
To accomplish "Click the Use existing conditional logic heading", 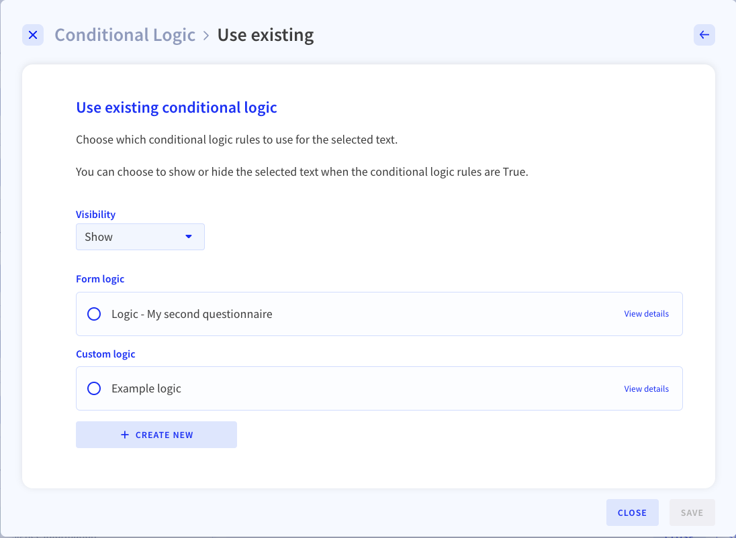I will (x=177, y=107).
